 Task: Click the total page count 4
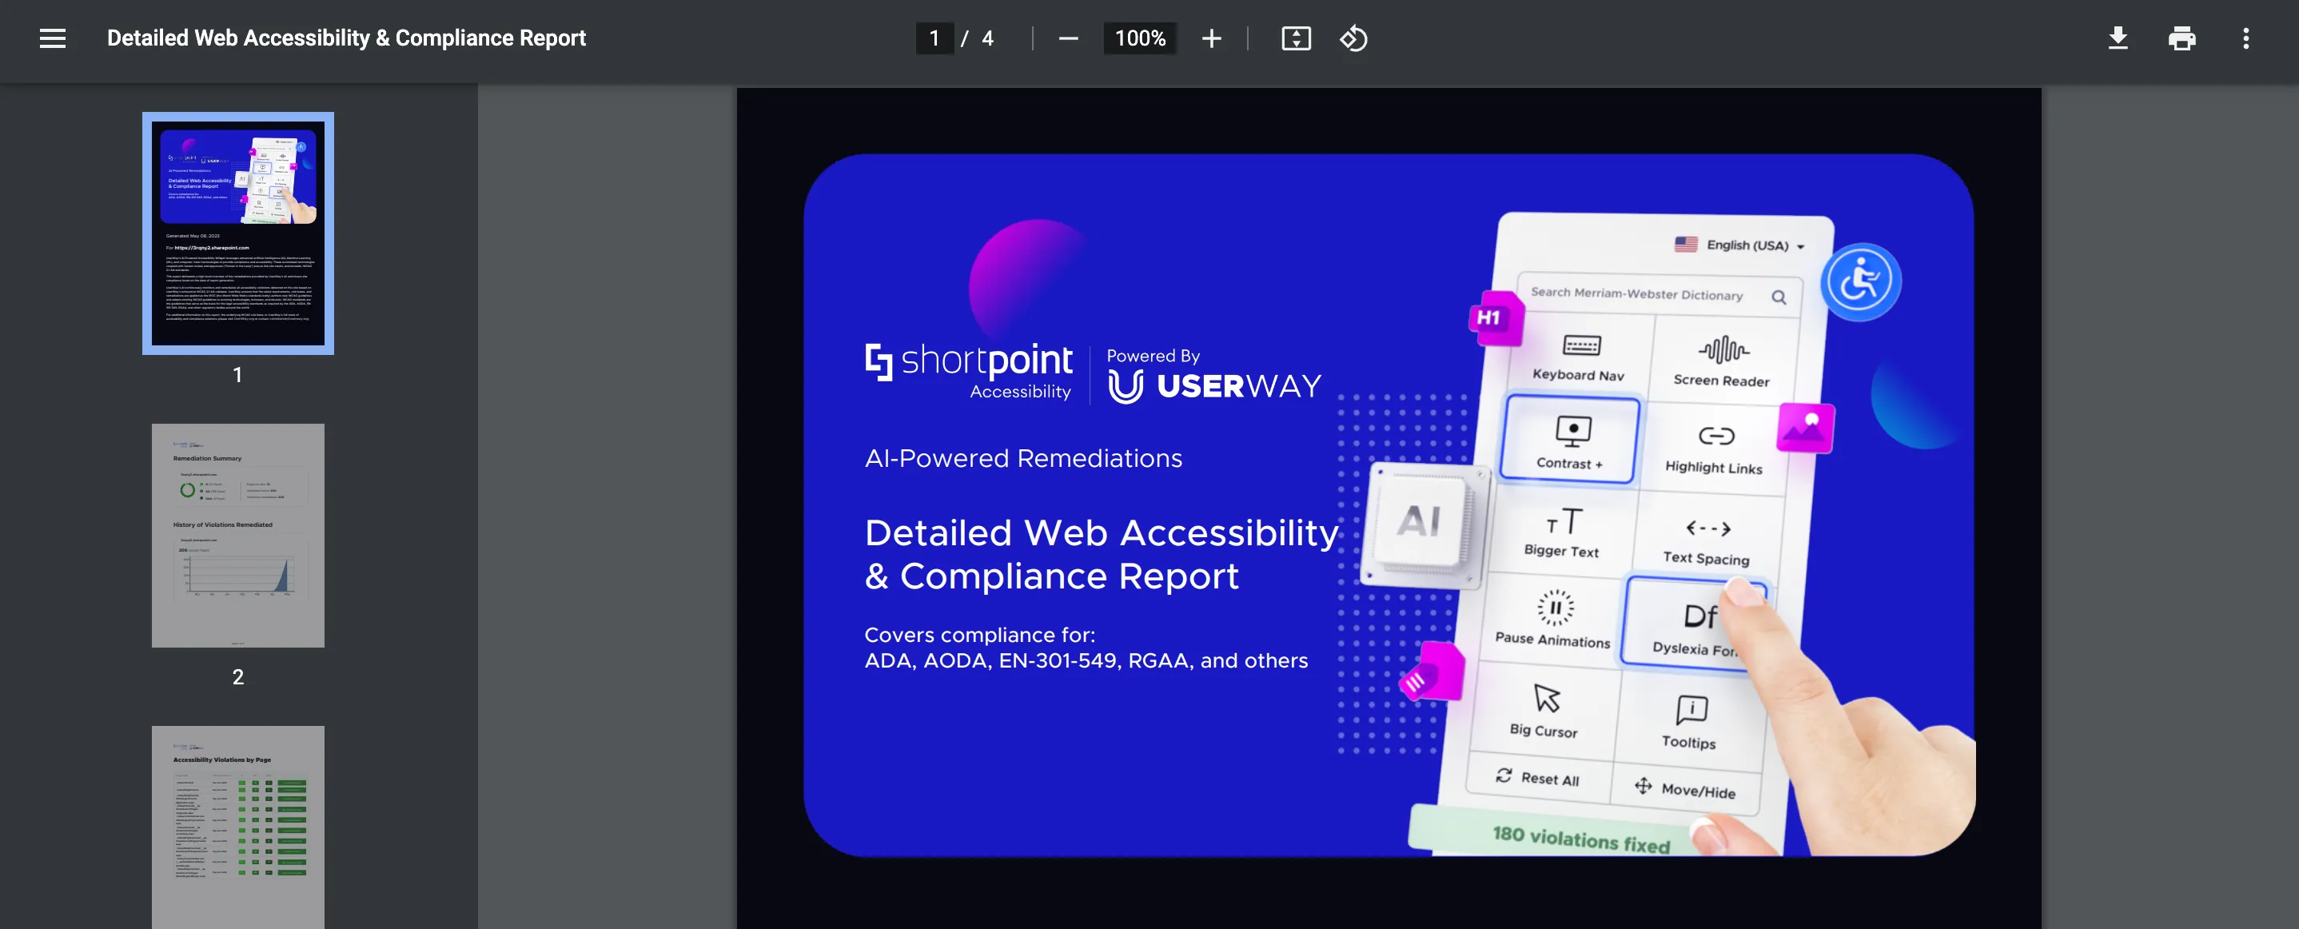[x=987, y=38]
